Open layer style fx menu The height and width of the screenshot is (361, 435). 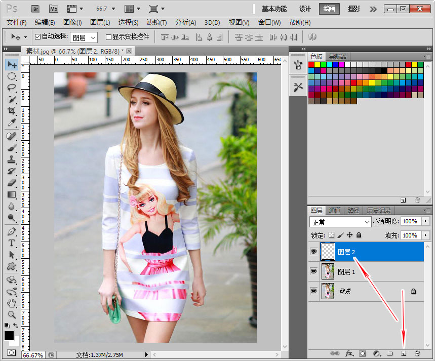coord(349,353)
